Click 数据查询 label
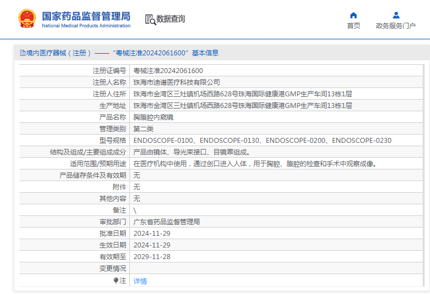Screen dimensions: 430x294 [170, 19]
